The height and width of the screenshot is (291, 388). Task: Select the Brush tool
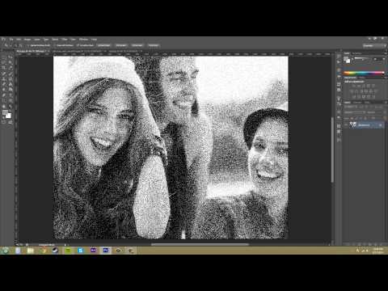pyautogui.click(x=11, y=74)
